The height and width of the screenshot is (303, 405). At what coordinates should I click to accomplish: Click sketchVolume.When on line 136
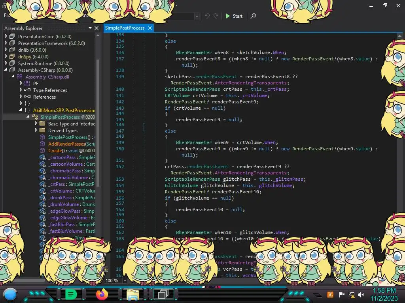260,52
